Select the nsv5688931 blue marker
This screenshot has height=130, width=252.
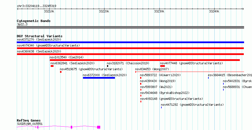coord(223,90)
